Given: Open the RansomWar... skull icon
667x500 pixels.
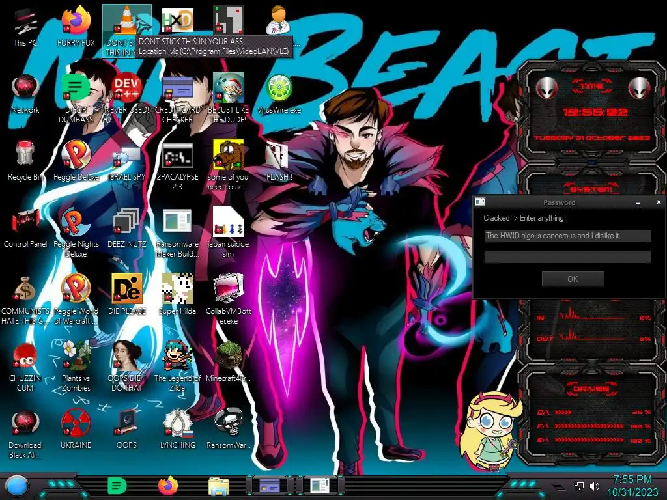Looking at the screenshot, I should point(229,430).
